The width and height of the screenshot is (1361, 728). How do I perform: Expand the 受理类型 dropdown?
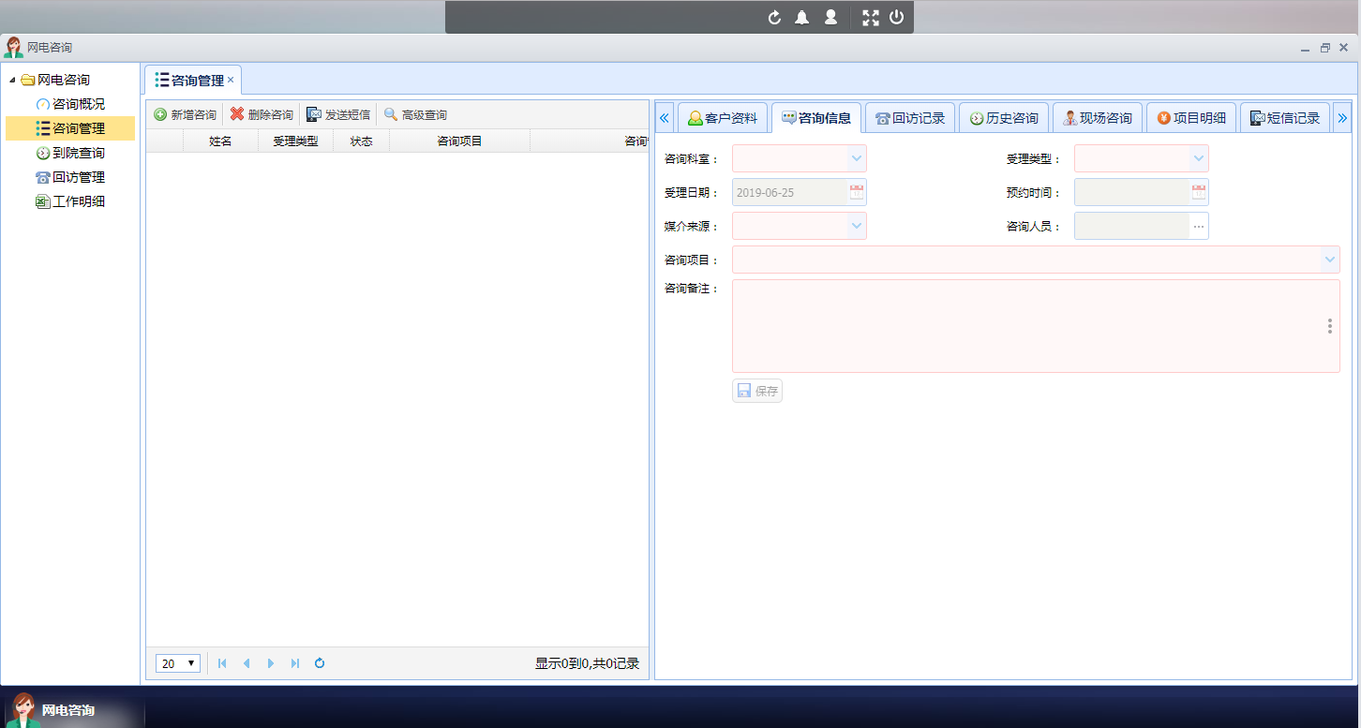tap(1198, 158)
